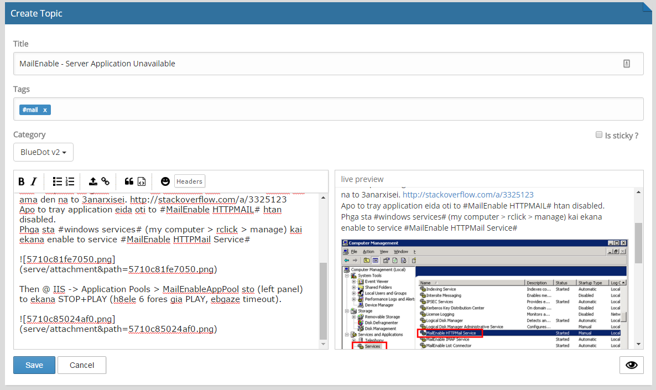
Task: Click the upload attachment icon
Action: click(x=93, y=181)
